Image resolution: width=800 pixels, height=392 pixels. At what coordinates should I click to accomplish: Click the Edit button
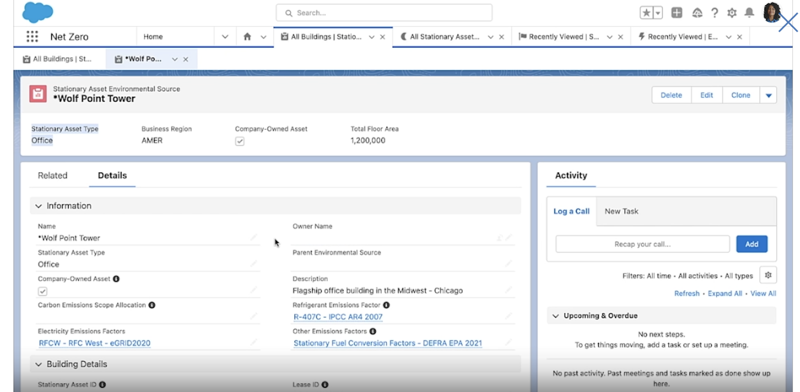[706, 95]
